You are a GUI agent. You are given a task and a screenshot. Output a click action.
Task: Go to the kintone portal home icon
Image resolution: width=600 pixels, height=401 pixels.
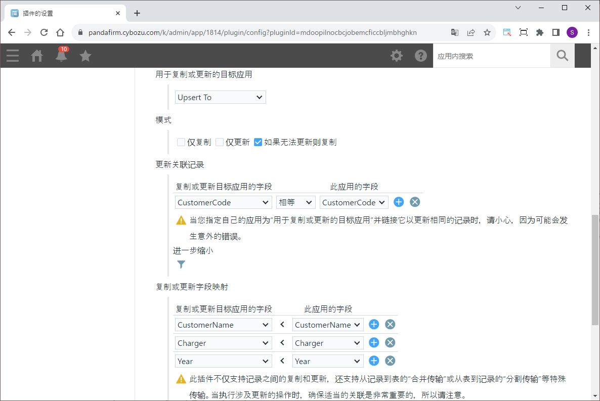[37, 56]
